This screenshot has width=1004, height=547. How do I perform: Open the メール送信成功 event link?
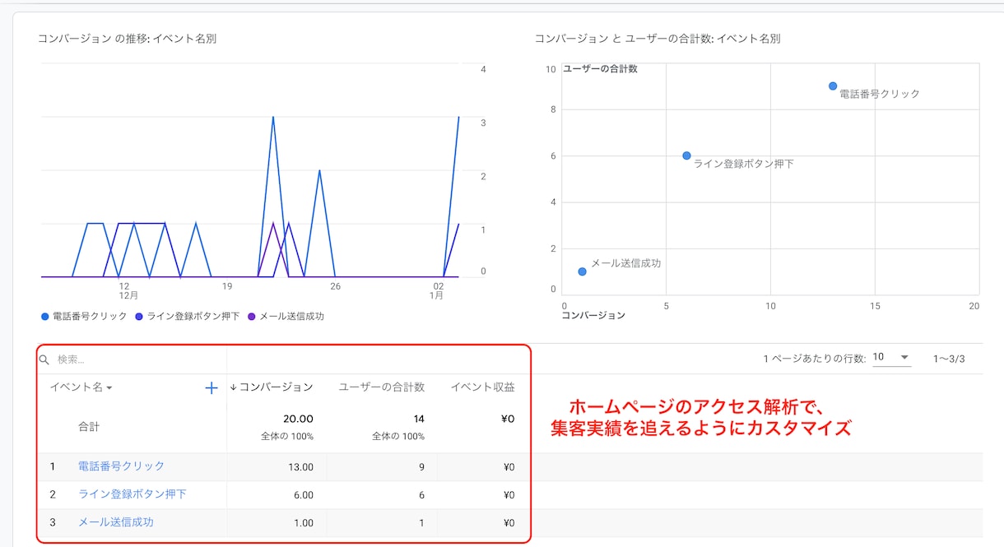[x=115, y=522]
